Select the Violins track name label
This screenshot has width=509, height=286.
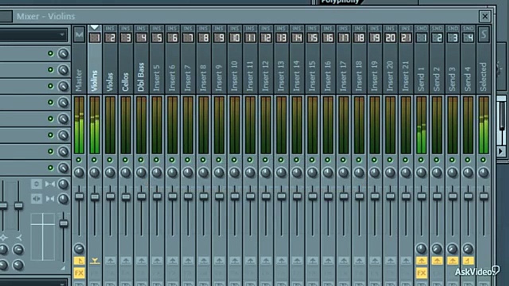click(x=95, y=81)
